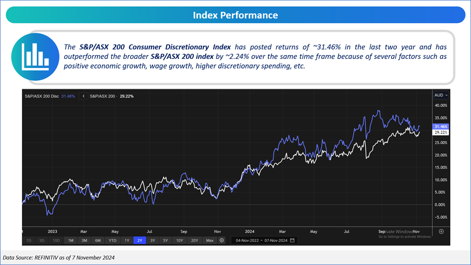The image size is (471, 265).
Task: Click the 0.00% axis label
Action: 440,205
